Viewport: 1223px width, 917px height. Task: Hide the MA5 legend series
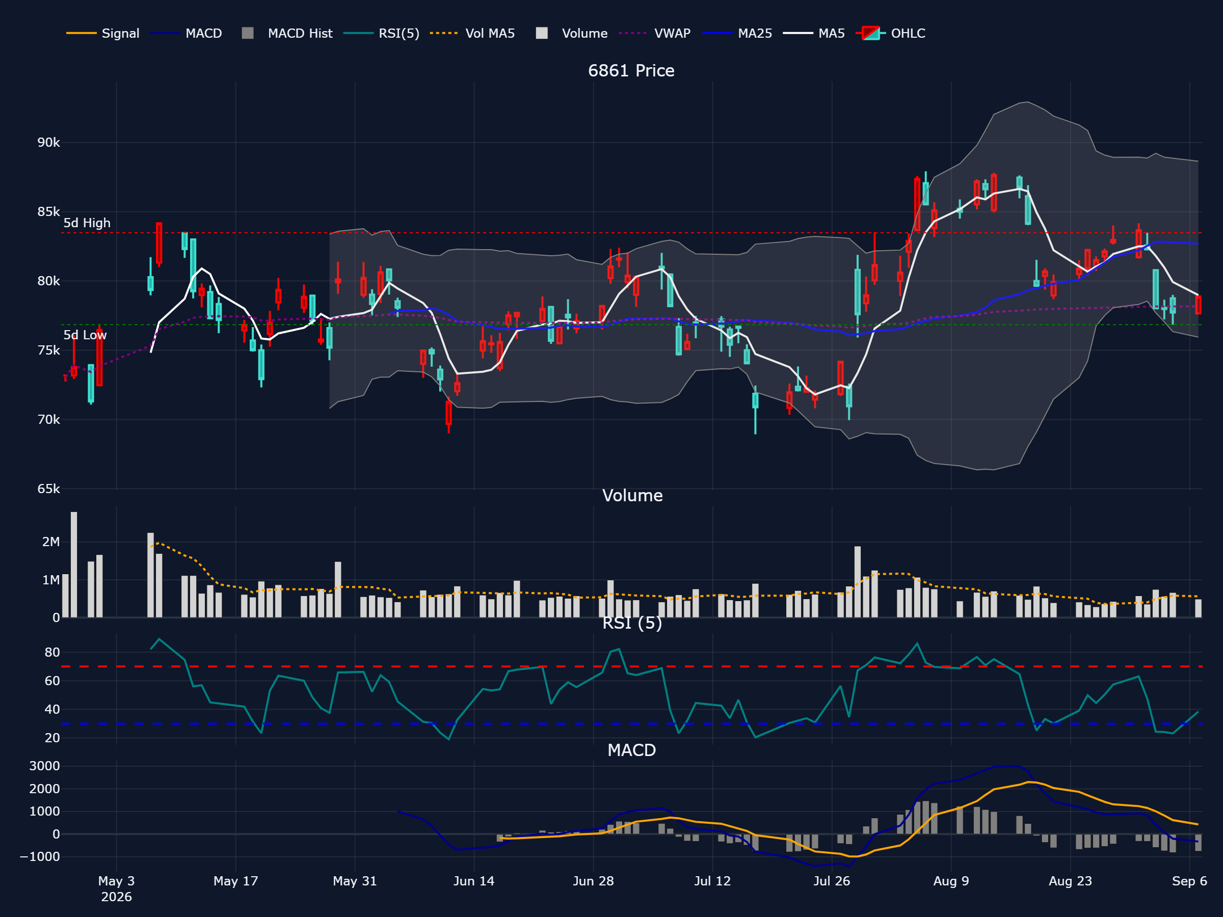[814, 33]
